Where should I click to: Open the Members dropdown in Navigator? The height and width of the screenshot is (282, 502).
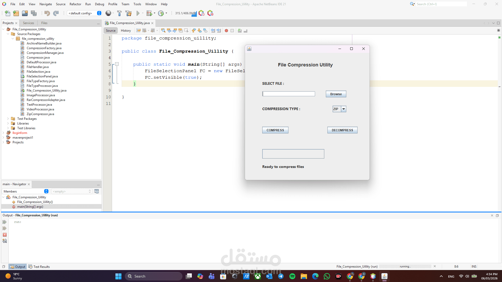pyautogui.click(x=25, y=191)
